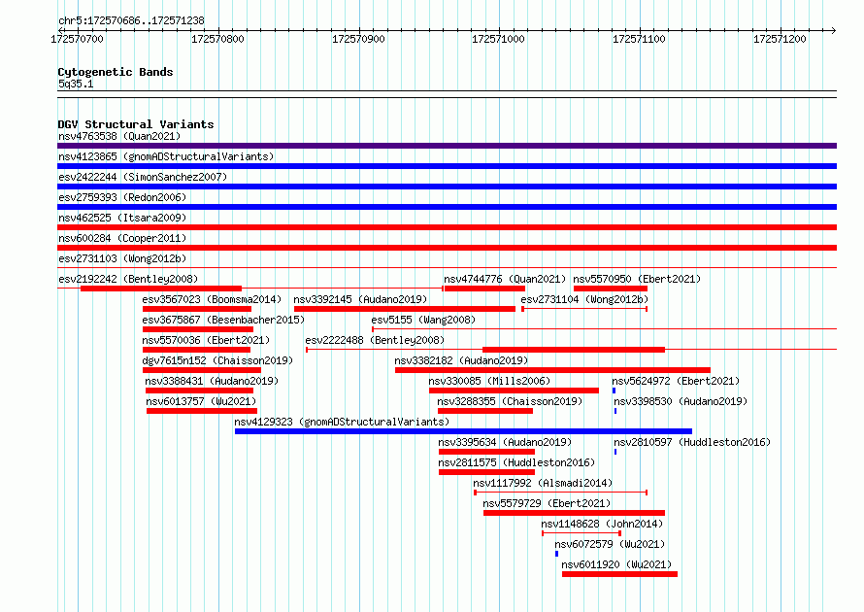Click the purple bar of nsv4763538
The image size is (864, 612).
[447, 146]
